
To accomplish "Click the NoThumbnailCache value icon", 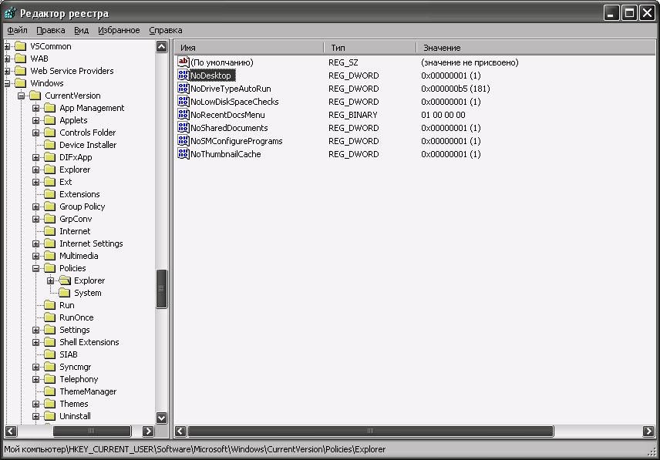I will tap(183, 153).
